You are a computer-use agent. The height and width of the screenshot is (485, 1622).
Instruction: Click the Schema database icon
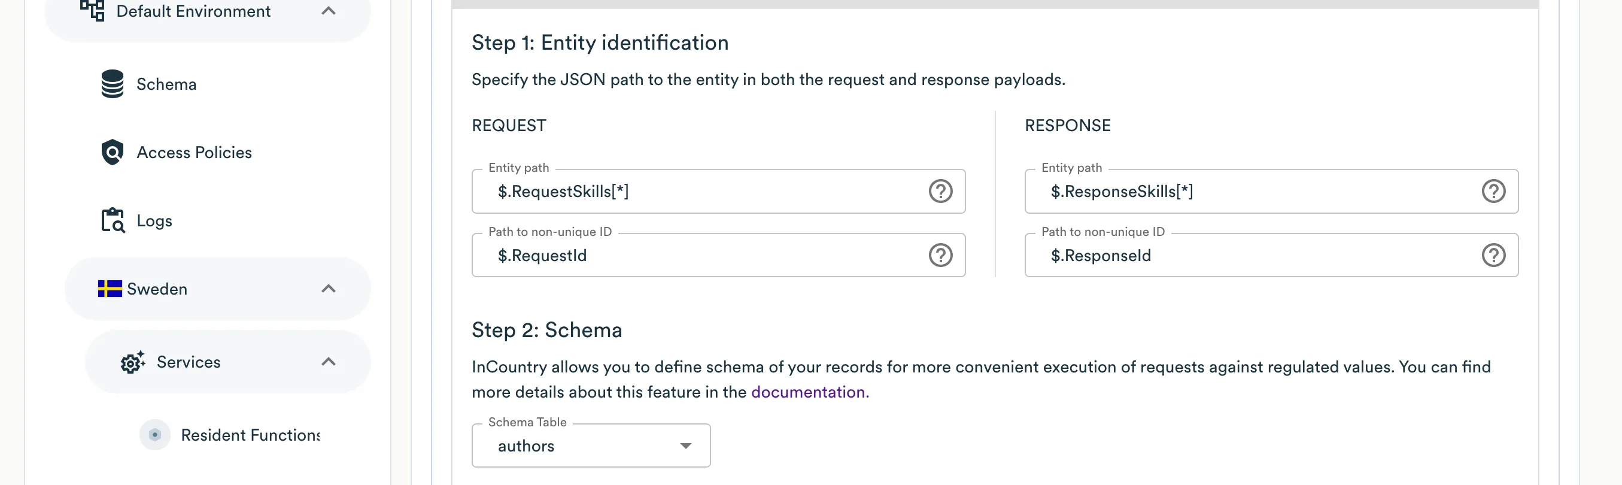point(112,84)
